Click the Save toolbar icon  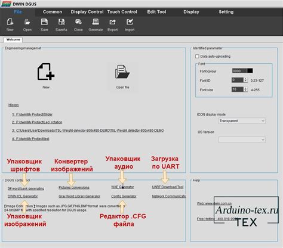(x=44, y=22)
